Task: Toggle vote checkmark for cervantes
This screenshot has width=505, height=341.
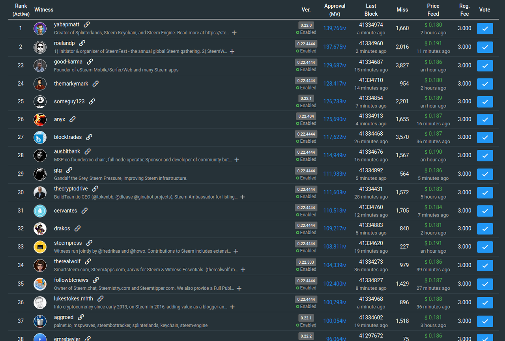Action: [x=485, y=211]
